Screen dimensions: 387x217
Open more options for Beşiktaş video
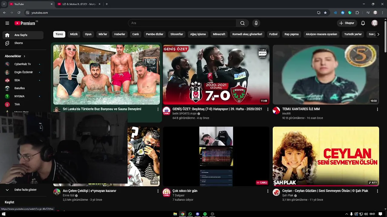(268, 109)
